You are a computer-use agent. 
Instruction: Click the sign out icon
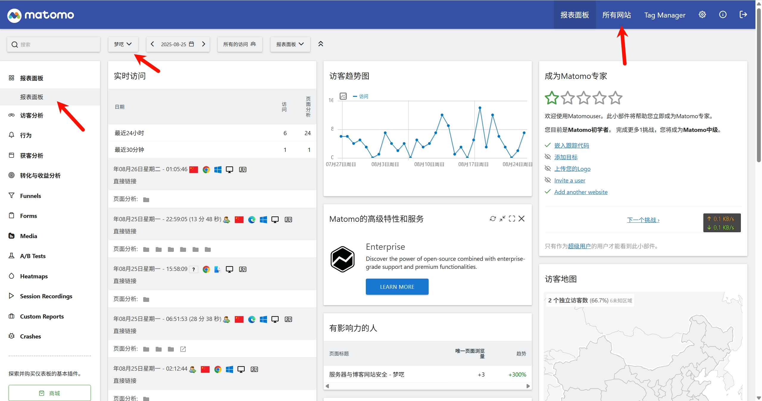[x=743, y=15]
